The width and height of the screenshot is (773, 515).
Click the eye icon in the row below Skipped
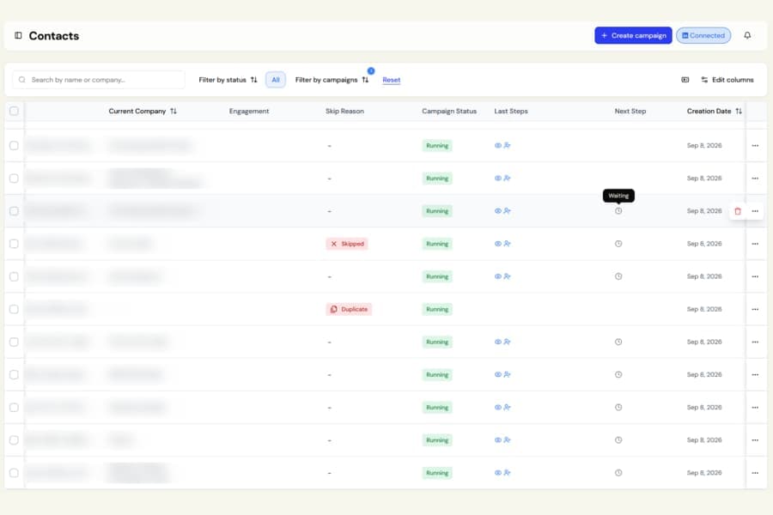[498, 276]
